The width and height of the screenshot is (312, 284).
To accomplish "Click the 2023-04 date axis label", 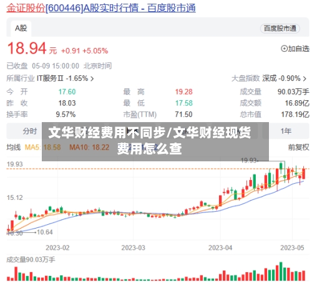I will coord(220,248).
